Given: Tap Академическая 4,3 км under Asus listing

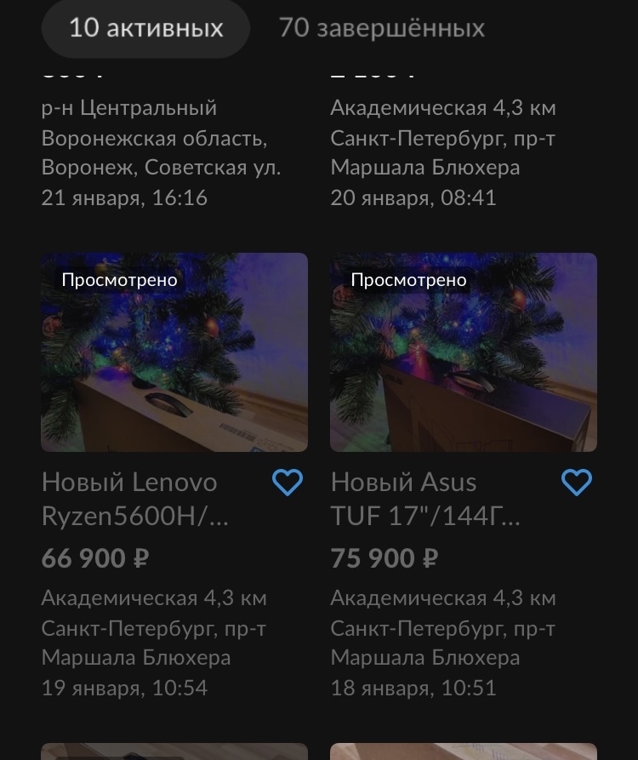Looking at the screenshot, I should (x=443, y=598).
